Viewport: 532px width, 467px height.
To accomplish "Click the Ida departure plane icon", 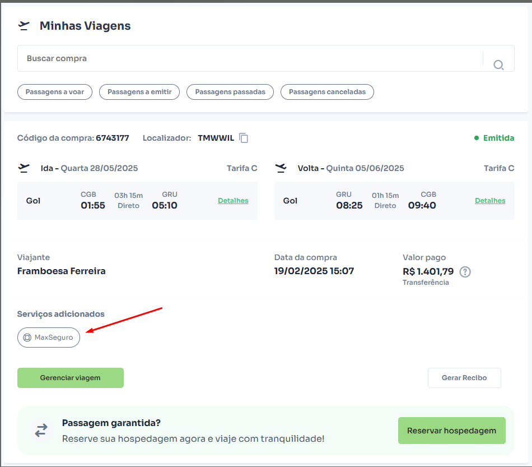I will click(x=24, y=168).
